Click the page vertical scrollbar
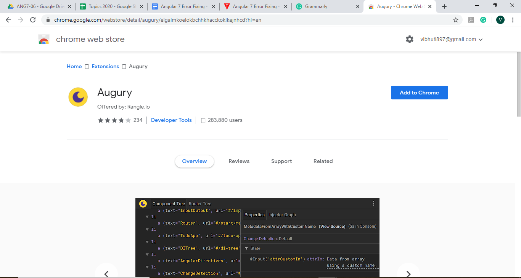 [x=518, y=84]
